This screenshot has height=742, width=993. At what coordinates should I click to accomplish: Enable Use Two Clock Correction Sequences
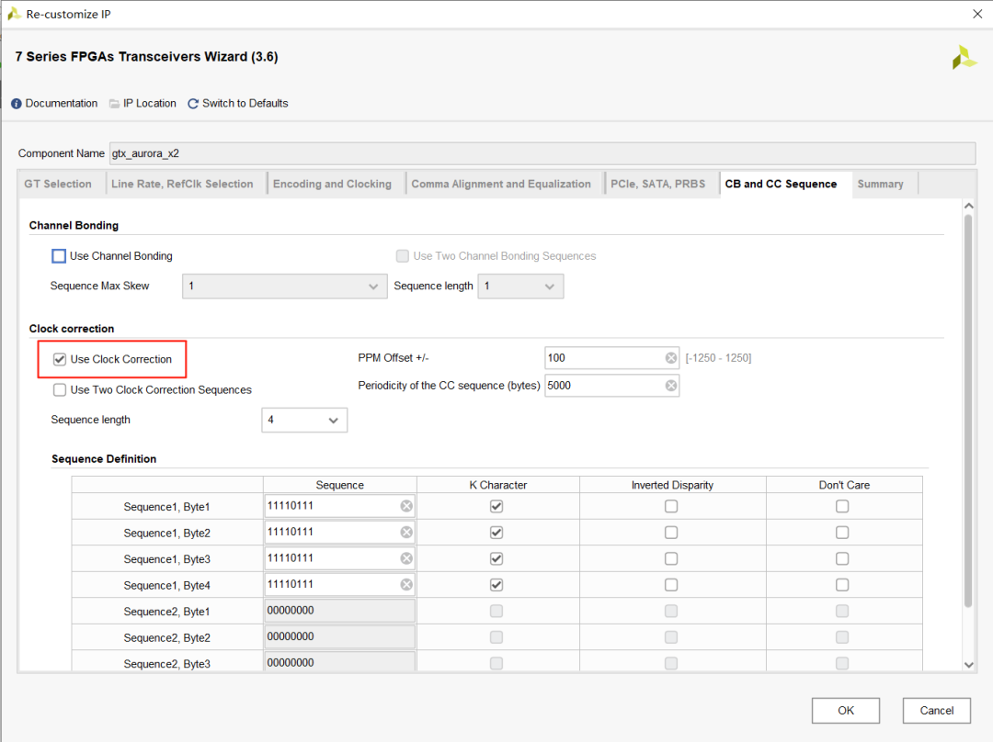60,390
